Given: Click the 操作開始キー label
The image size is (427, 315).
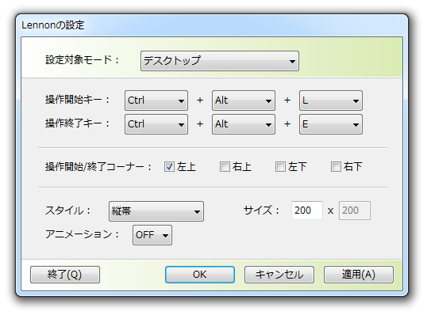Looking at the screenshot, I should coord(77,100).
